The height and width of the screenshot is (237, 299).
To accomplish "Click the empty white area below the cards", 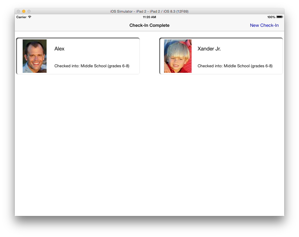I will pyautogui.click(x=149, y=145).
